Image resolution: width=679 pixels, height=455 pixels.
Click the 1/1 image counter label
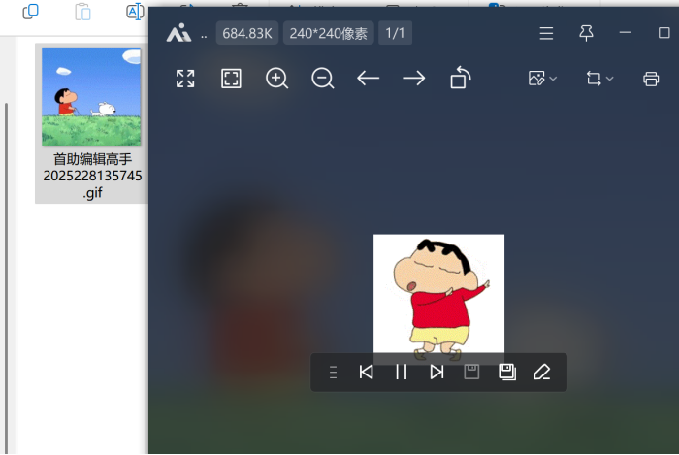395,33
